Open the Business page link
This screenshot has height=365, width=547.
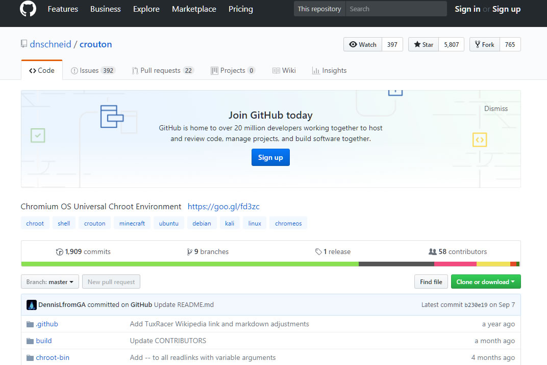click(x=105, y=9)
